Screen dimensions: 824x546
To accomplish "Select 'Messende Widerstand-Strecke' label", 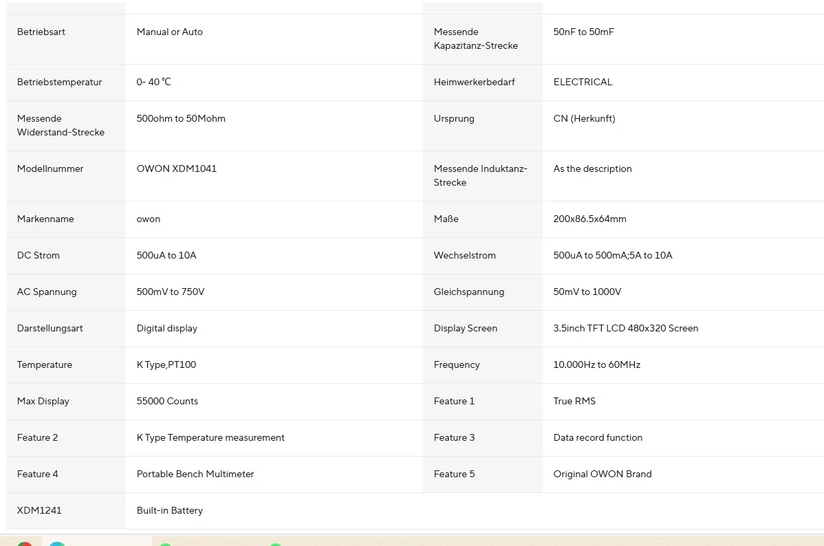I will 61,125.
